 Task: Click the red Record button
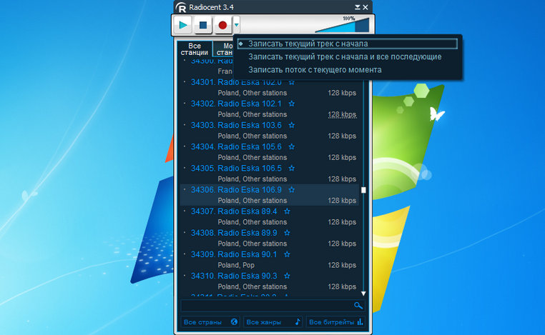click(223, 25)
